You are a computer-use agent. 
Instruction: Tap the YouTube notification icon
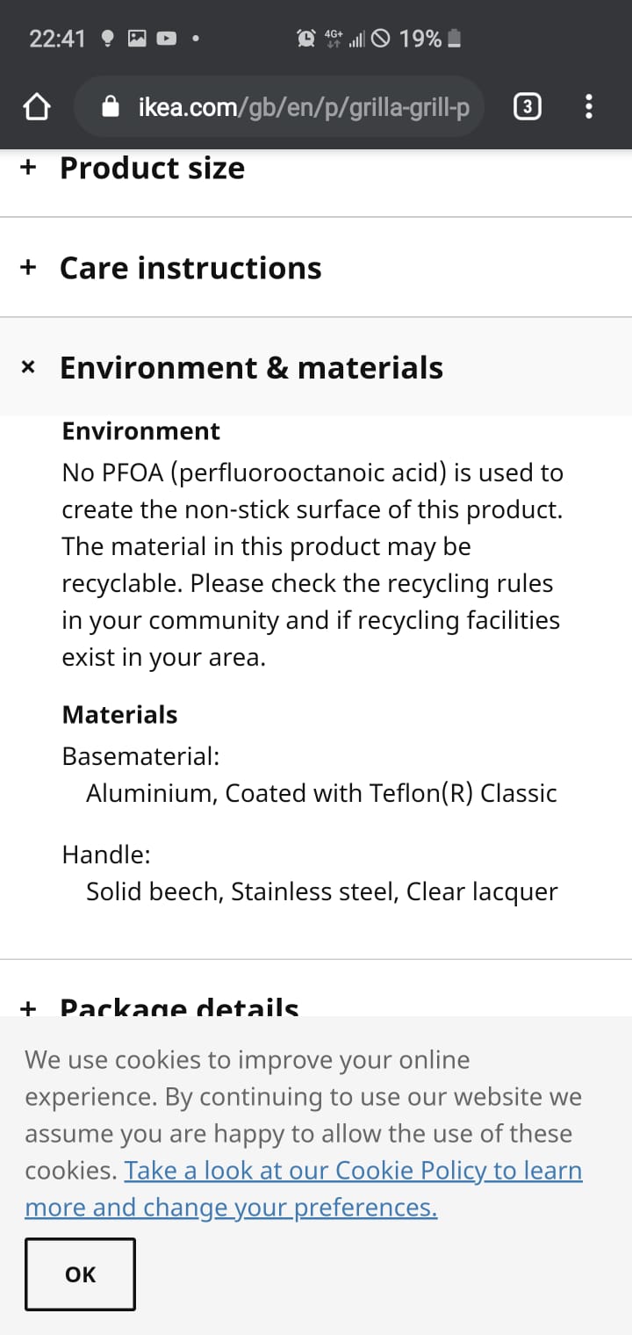[x=165, y=39]
